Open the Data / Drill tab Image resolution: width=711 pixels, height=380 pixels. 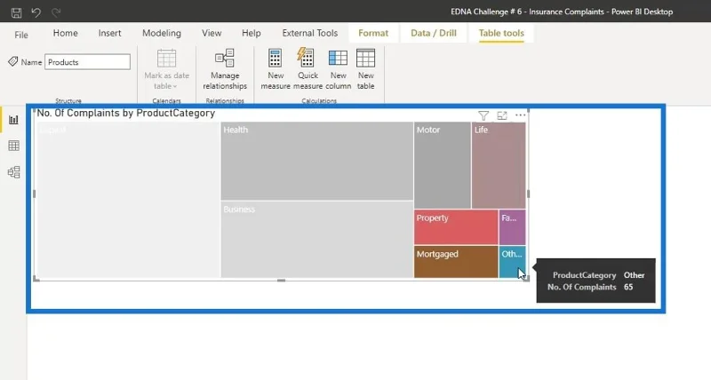[x=434, y=33]
